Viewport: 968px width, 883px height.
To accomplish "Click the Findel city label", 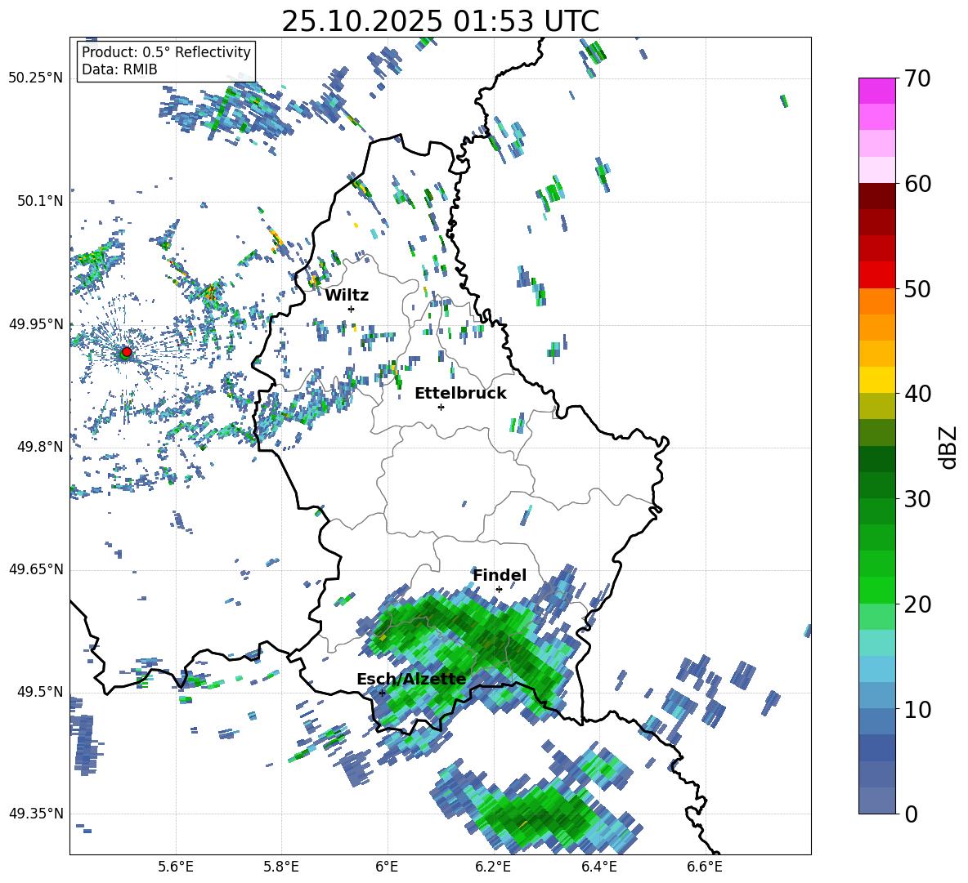I will tap(500, 575).
